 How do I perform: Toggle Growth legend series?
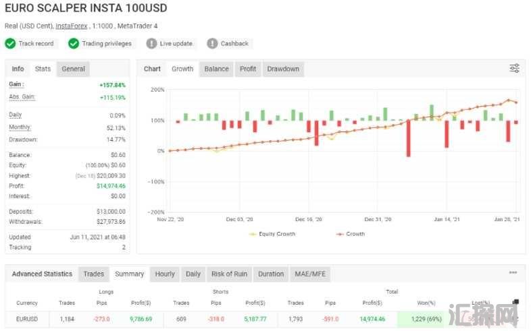(x=351, y=234)
